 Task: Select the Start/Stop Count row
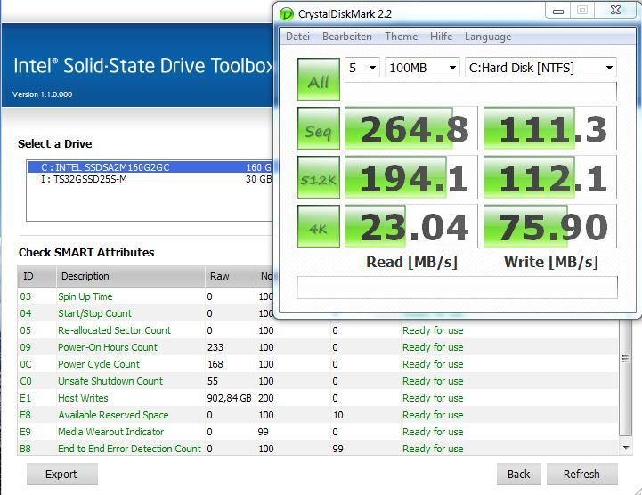(x=146, y=313)
